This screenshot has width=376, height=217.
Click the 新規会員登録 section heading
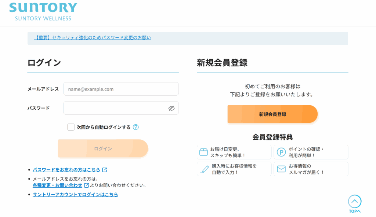(222, 63)
